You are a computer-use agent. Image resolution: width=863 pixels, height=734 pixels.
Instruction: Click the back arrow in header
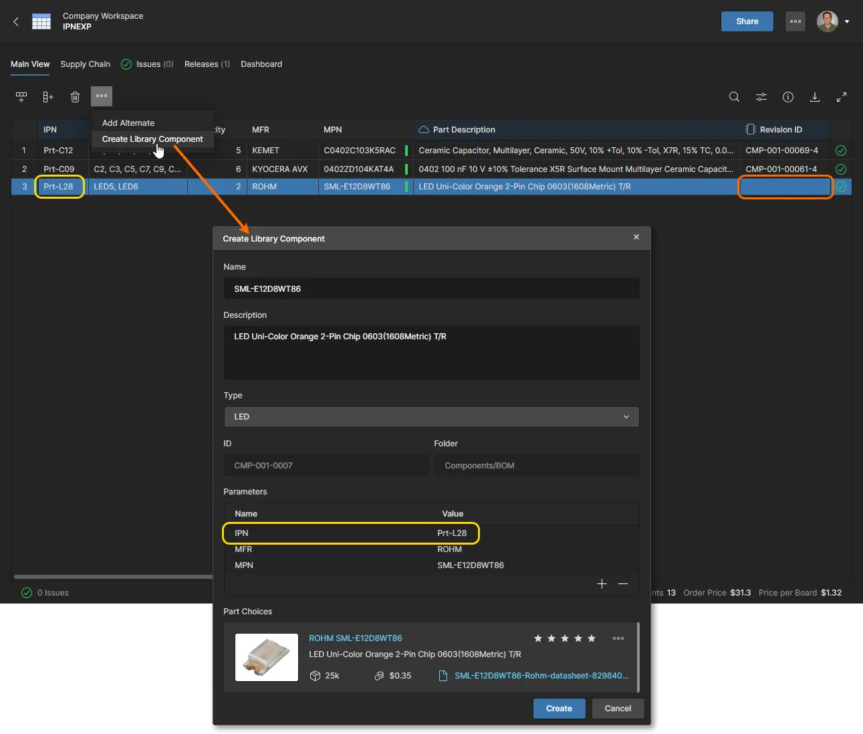tap(16, 21)
